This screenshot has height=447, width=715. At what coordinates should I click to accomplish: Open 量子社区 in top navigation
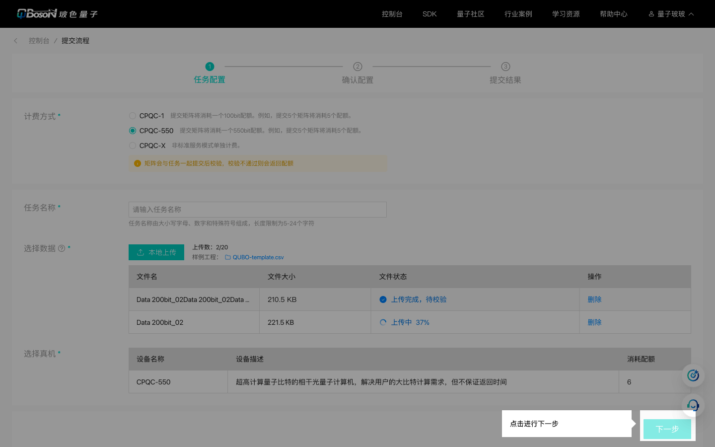(470, 14)
